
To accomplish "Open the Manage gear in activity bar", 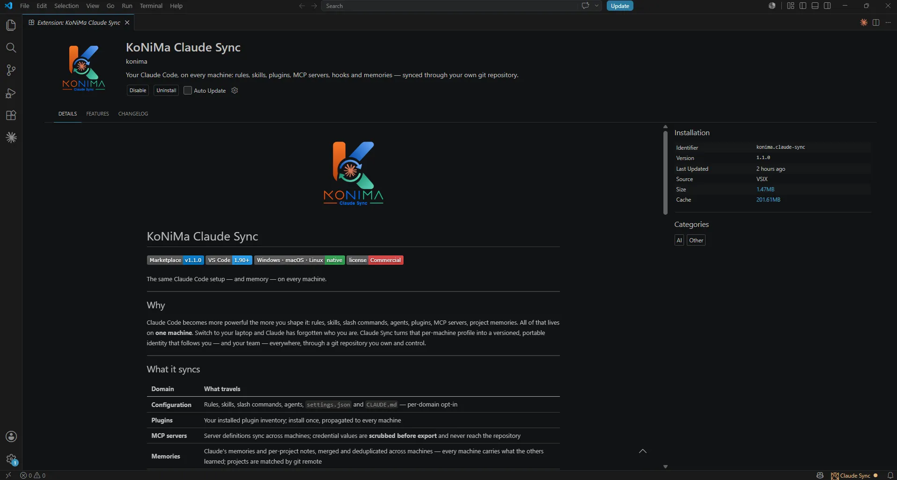I will point(11,459).
